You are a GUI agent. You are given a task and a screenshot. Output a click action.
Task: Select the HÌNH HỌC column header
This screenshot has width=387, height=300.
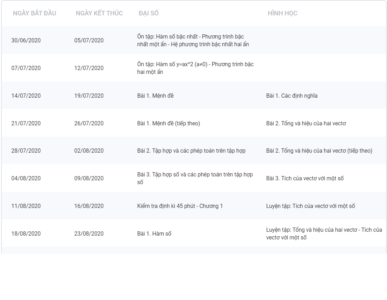(x=282, y=13)
